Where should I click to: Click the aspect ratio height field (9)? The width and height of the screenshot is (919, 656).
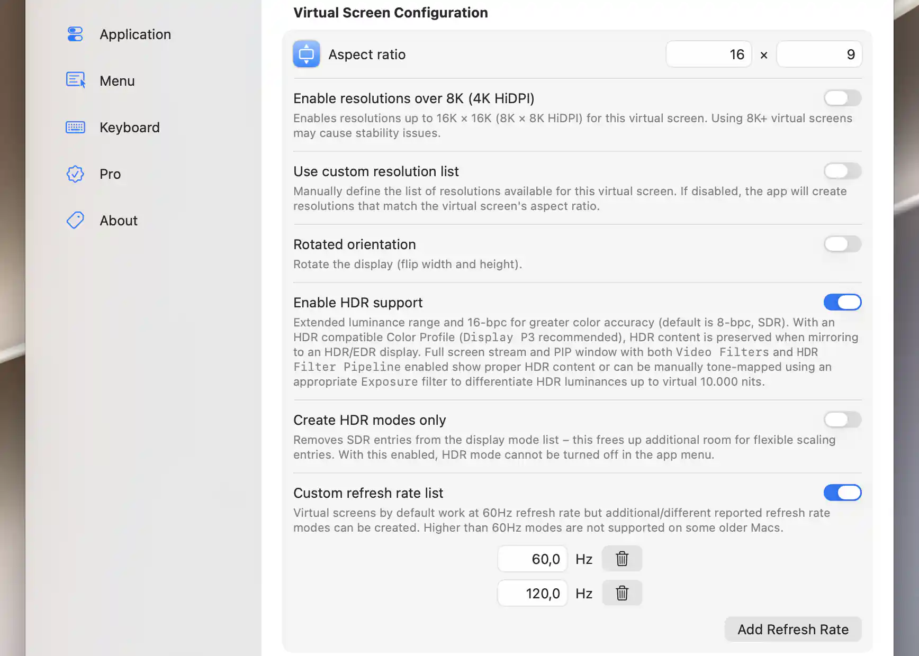(819, 54)
